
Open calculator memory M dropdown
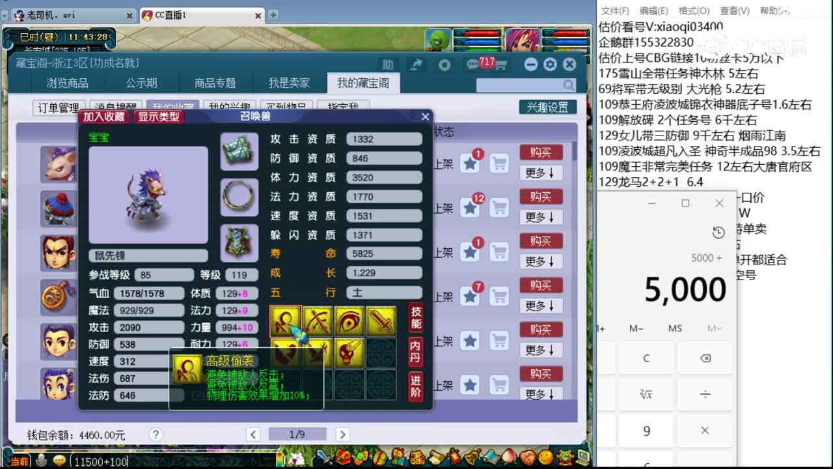pyautogui.click(x=715, y=328)
